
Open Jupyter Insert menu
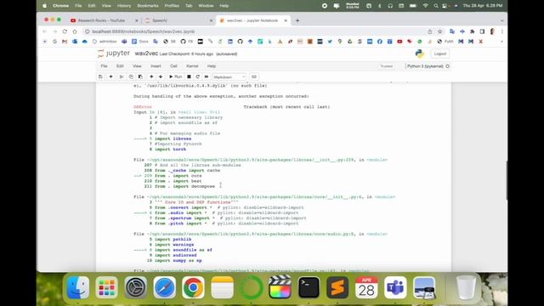(x=156, y=66)
